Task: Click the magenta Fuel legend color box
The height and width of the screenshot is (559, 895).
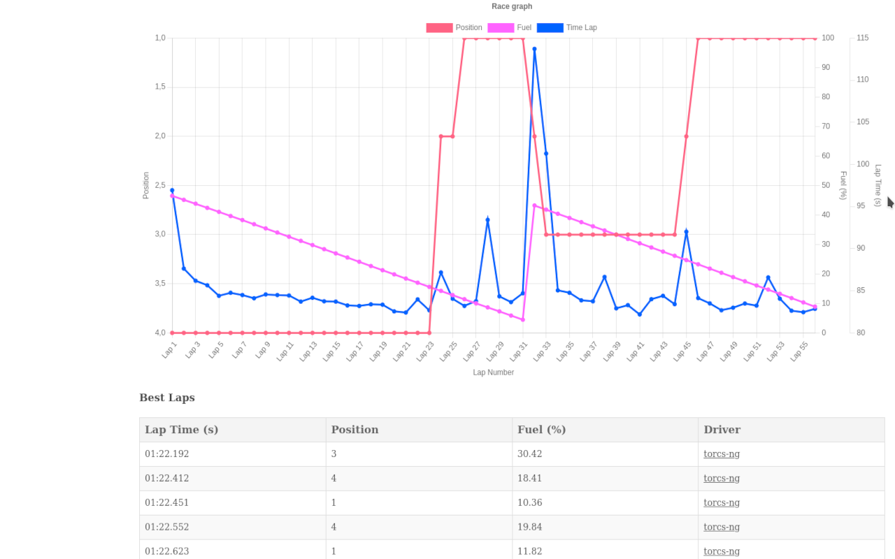Action: (x=501, y=28)
